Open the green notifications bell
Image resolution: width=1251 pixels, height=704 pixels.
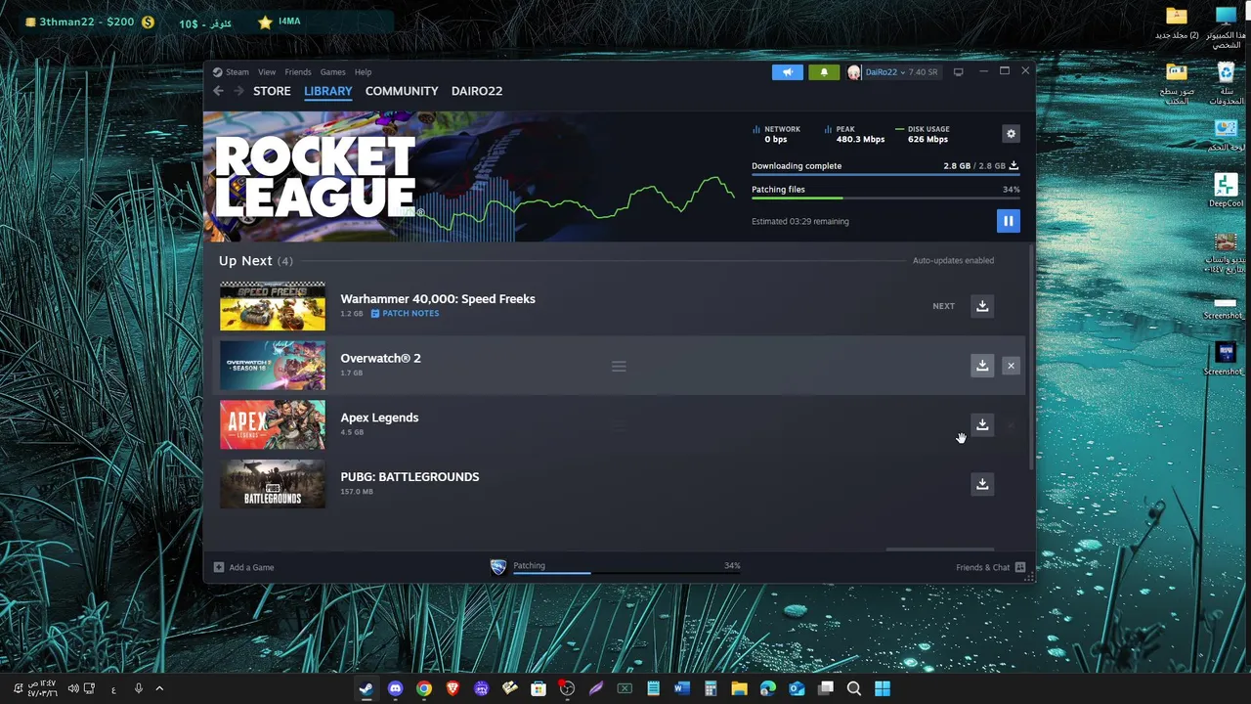[824, 71]
